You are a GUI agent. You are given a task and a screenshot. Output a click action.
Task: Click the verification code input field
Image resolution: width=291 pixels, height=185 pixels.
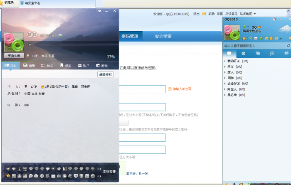142,150
